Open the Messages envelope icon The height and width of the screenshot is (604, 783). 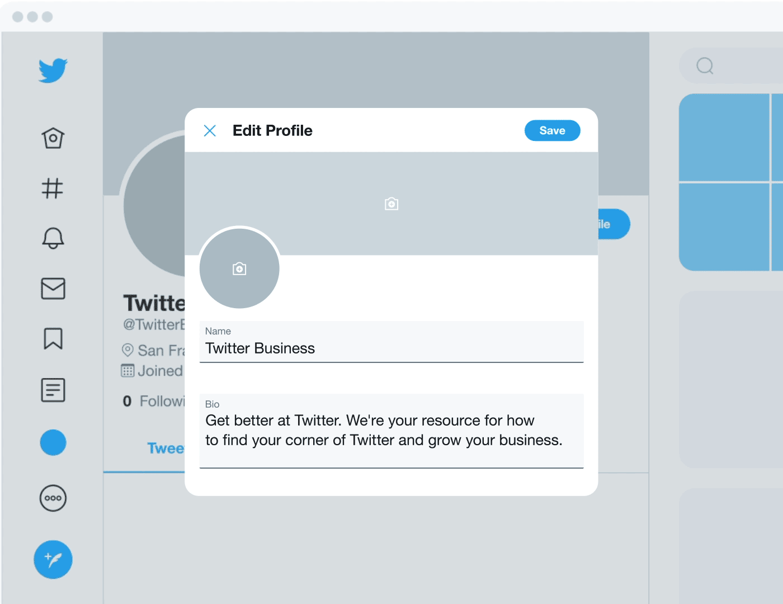(x=53, y=289)
